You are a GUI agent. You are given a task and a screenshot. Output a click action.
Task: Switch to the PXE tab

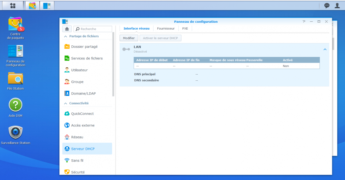pyautogui.click(x=185, y=29)
